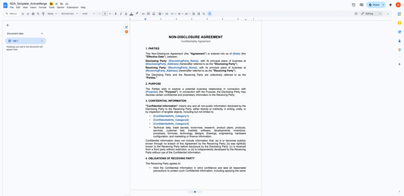This screenshot has height=196, width=404.
Task: Open the Help menu
Action: [x=83, y=7]
